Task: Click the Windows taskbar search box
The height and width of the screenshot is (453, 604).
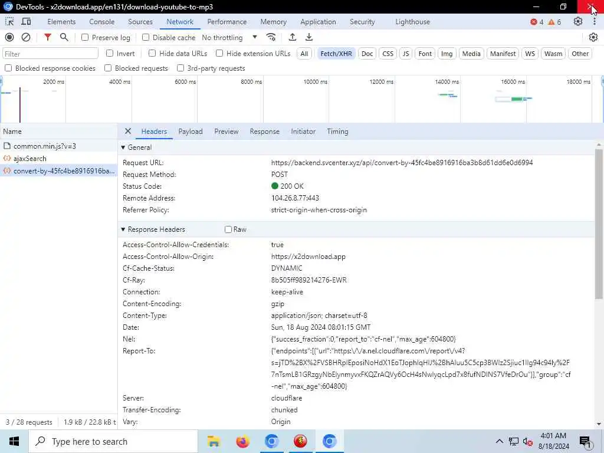Action: coord(114,441)
